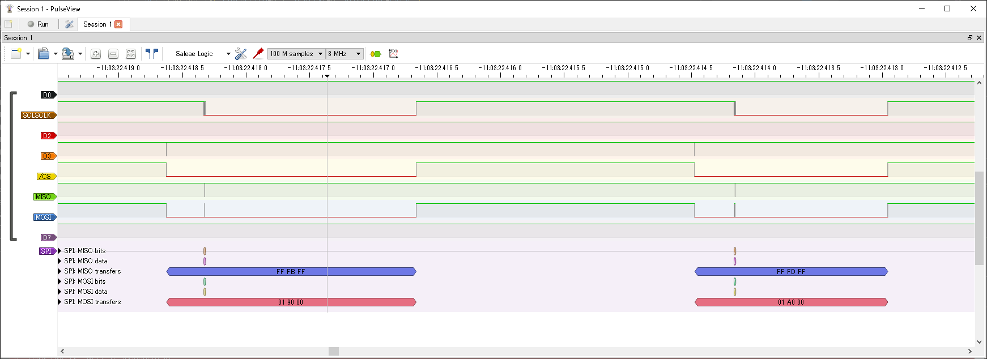
Task: Click the horizontal scrollbar thumb
Action: (x=334, y=352)
